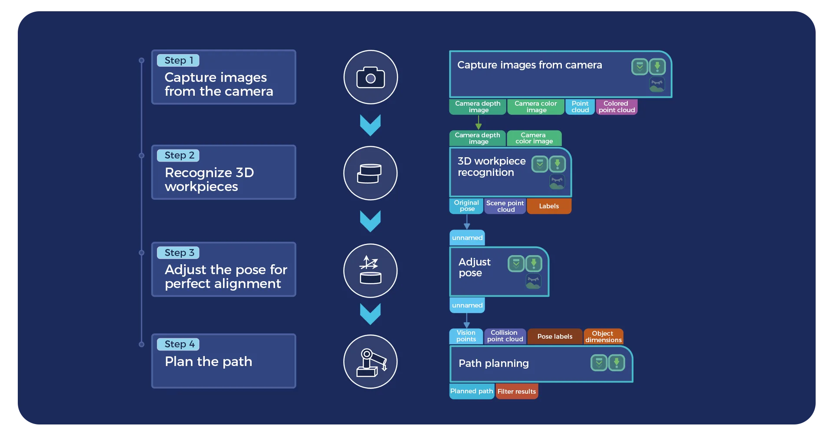
Task: Select the Colored point cloud output port
Action: tap(617, 107)
